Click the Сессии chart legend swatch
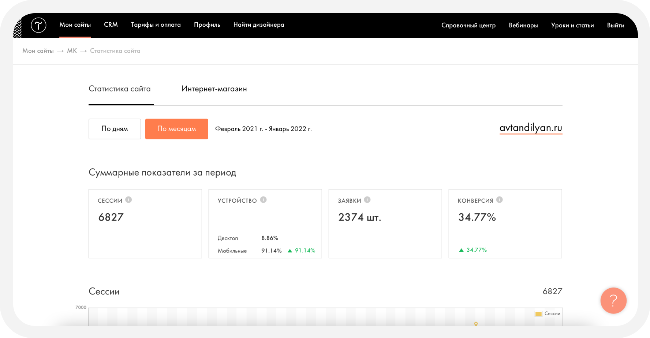The image size is (650, 338). tap(538, 314)
